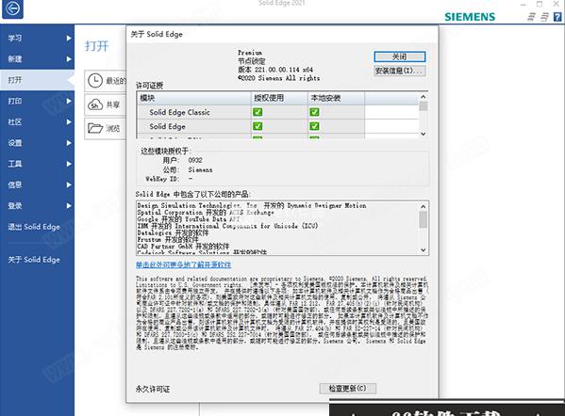Expand the 社区 submenu arrow
Screen dimensions: 565x416
tap(69, 122)
